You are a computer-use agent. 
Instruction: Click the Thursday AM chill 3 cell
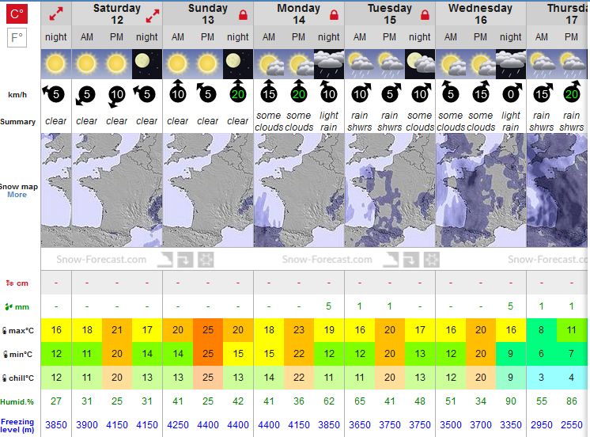(x=542, y=378)
